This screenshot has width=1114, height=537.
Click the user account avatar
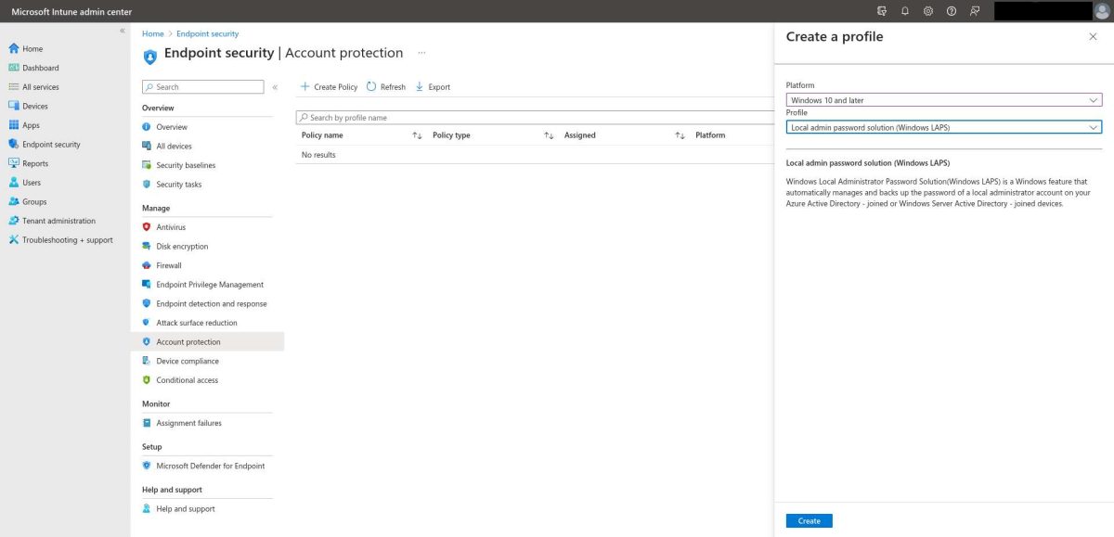pos(1102,11)
